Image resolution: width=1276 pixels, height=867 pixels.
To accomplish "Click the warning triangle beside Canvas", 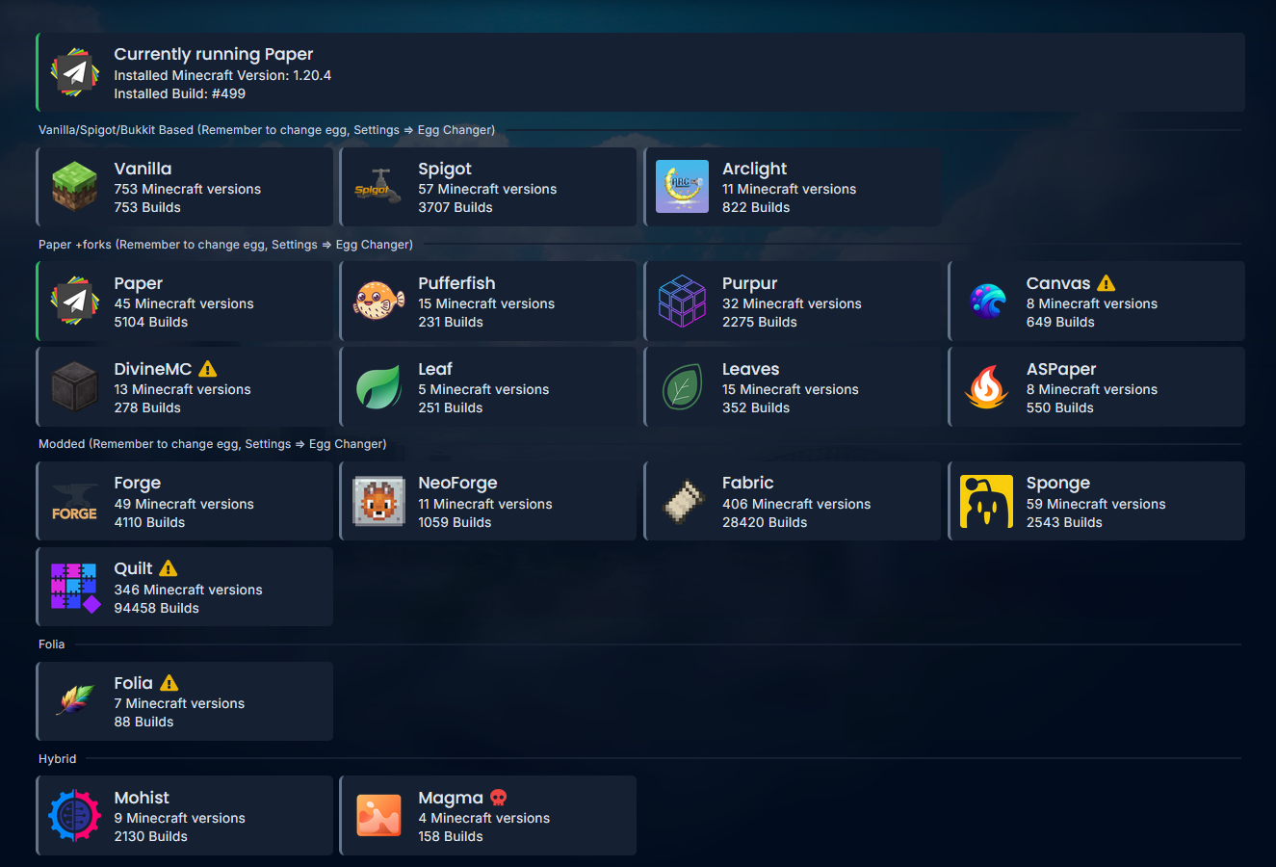I will 1106,283.
